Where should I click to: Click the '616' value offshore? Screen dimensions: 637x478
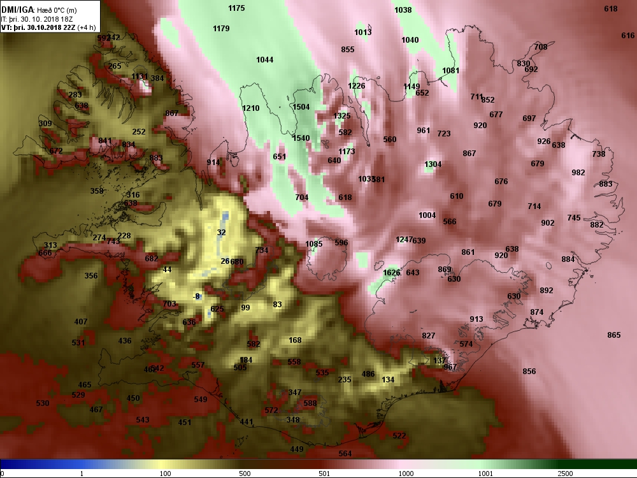click(628, 36)
